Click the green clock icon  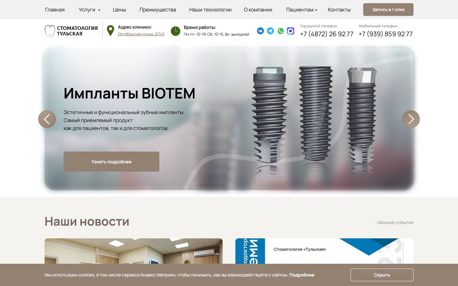click(176, 31)
